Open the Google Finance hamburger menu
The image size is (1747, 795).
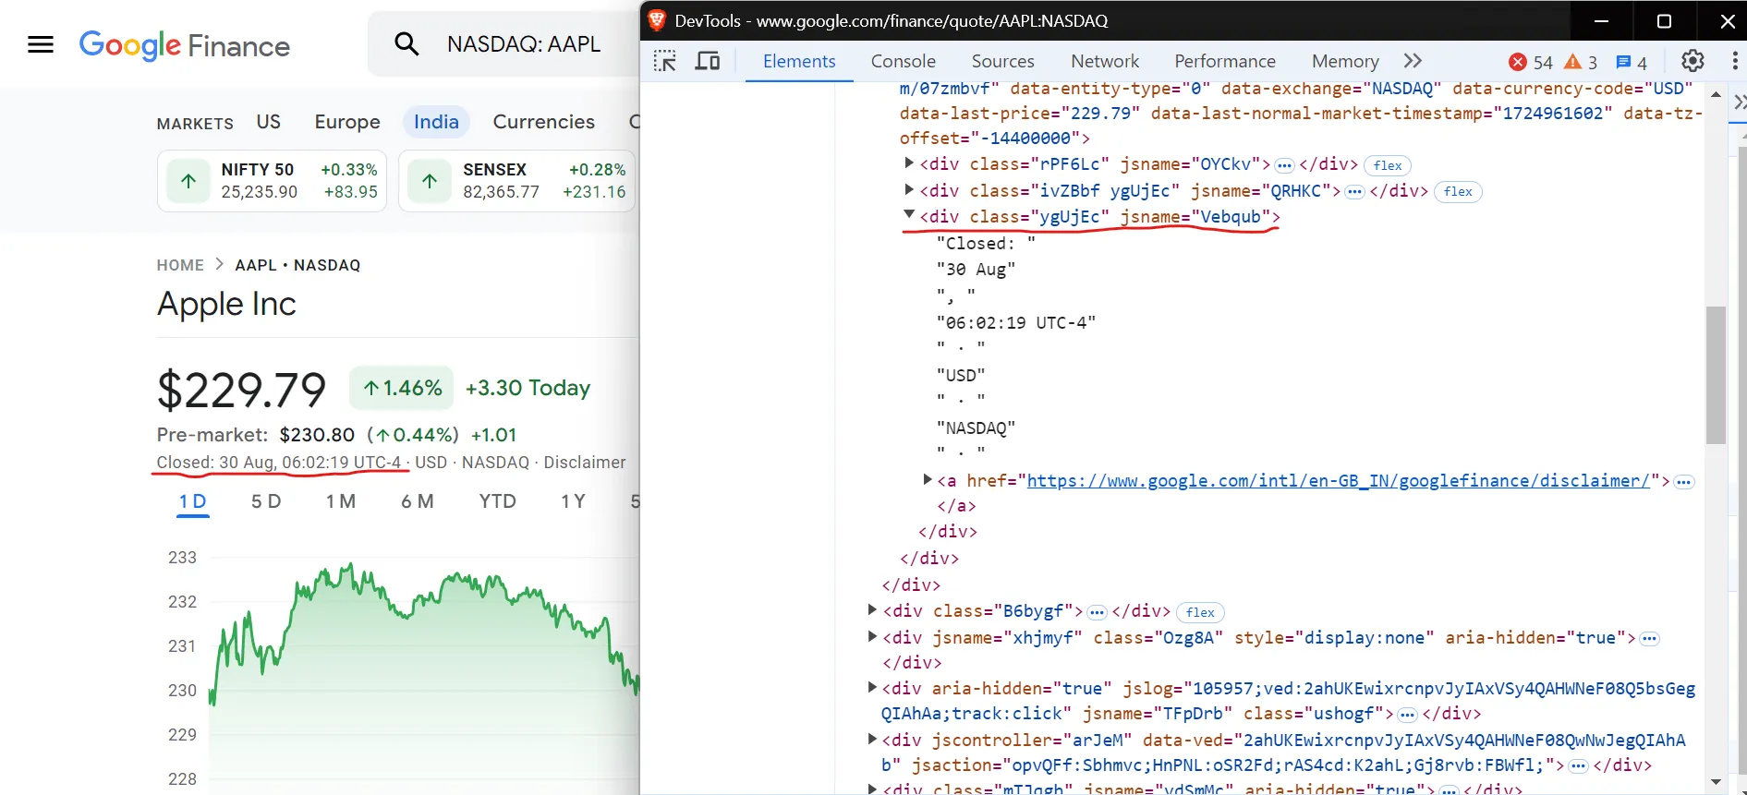point(41,44)
